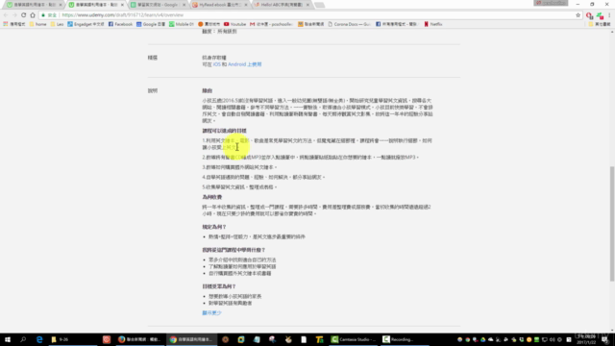The height and width of the screenshot is (346, 615).
Task: Click the green extension icon in the toolbar
Action: pos(600,15)
